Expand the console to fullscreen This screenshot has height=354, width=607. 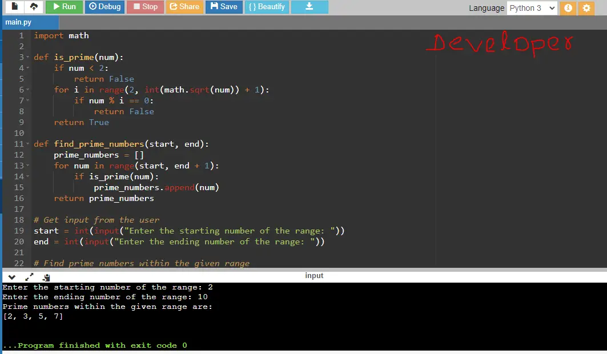click(x=29, y=277)
